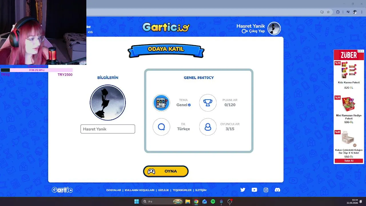Click the Tema slot machine icon
Screen dimensions: 366x206
tap(161, 103)
